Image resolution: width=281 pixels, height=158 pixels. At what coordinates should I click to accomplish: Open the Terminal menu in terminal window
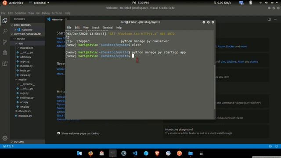coord(108,28)
